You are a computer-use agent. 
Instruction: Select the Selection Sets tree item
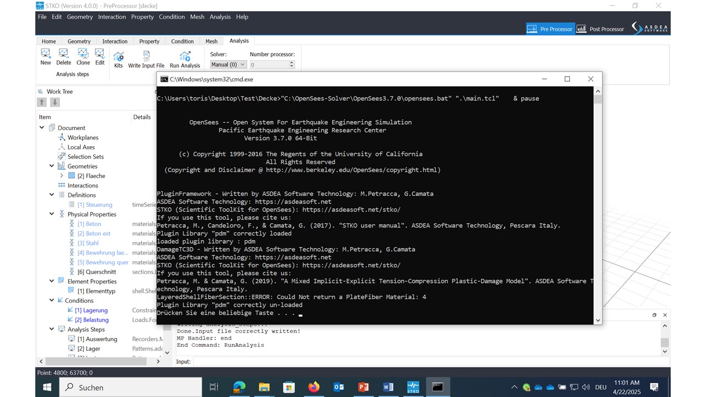pos(85,157)
